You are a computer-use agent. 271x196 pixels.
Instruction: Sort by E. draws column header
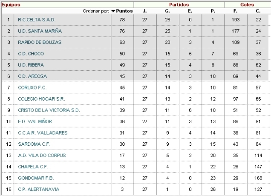pos(190,11)
